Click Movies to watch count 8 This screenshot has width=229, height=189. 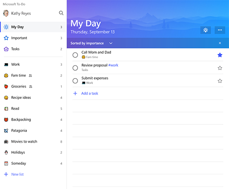coord(61,142)
